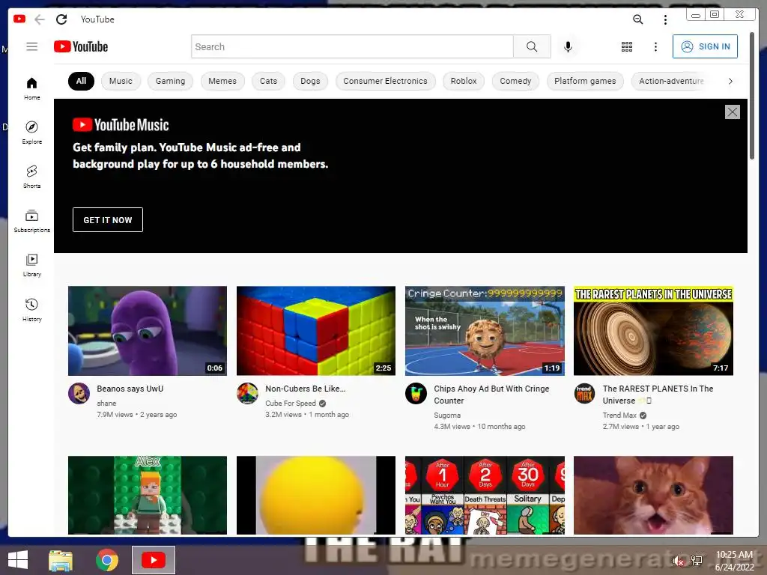The width and height of the screenshot is (767, 575).
Task: Open Shorts in sidebar
Action: 31,177
